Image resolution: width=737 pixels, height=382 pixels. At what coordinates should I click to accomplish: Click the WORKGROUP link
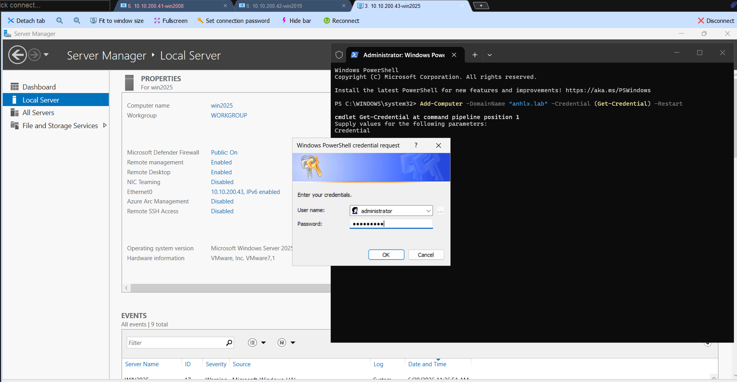click(229, 116)
